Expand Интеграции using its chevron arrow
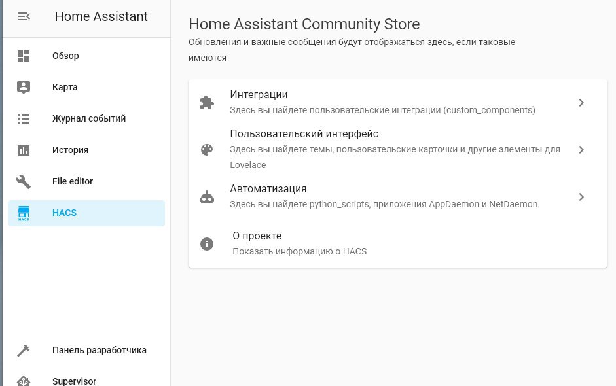The image size is (616, 386). [x=581, y=103]
